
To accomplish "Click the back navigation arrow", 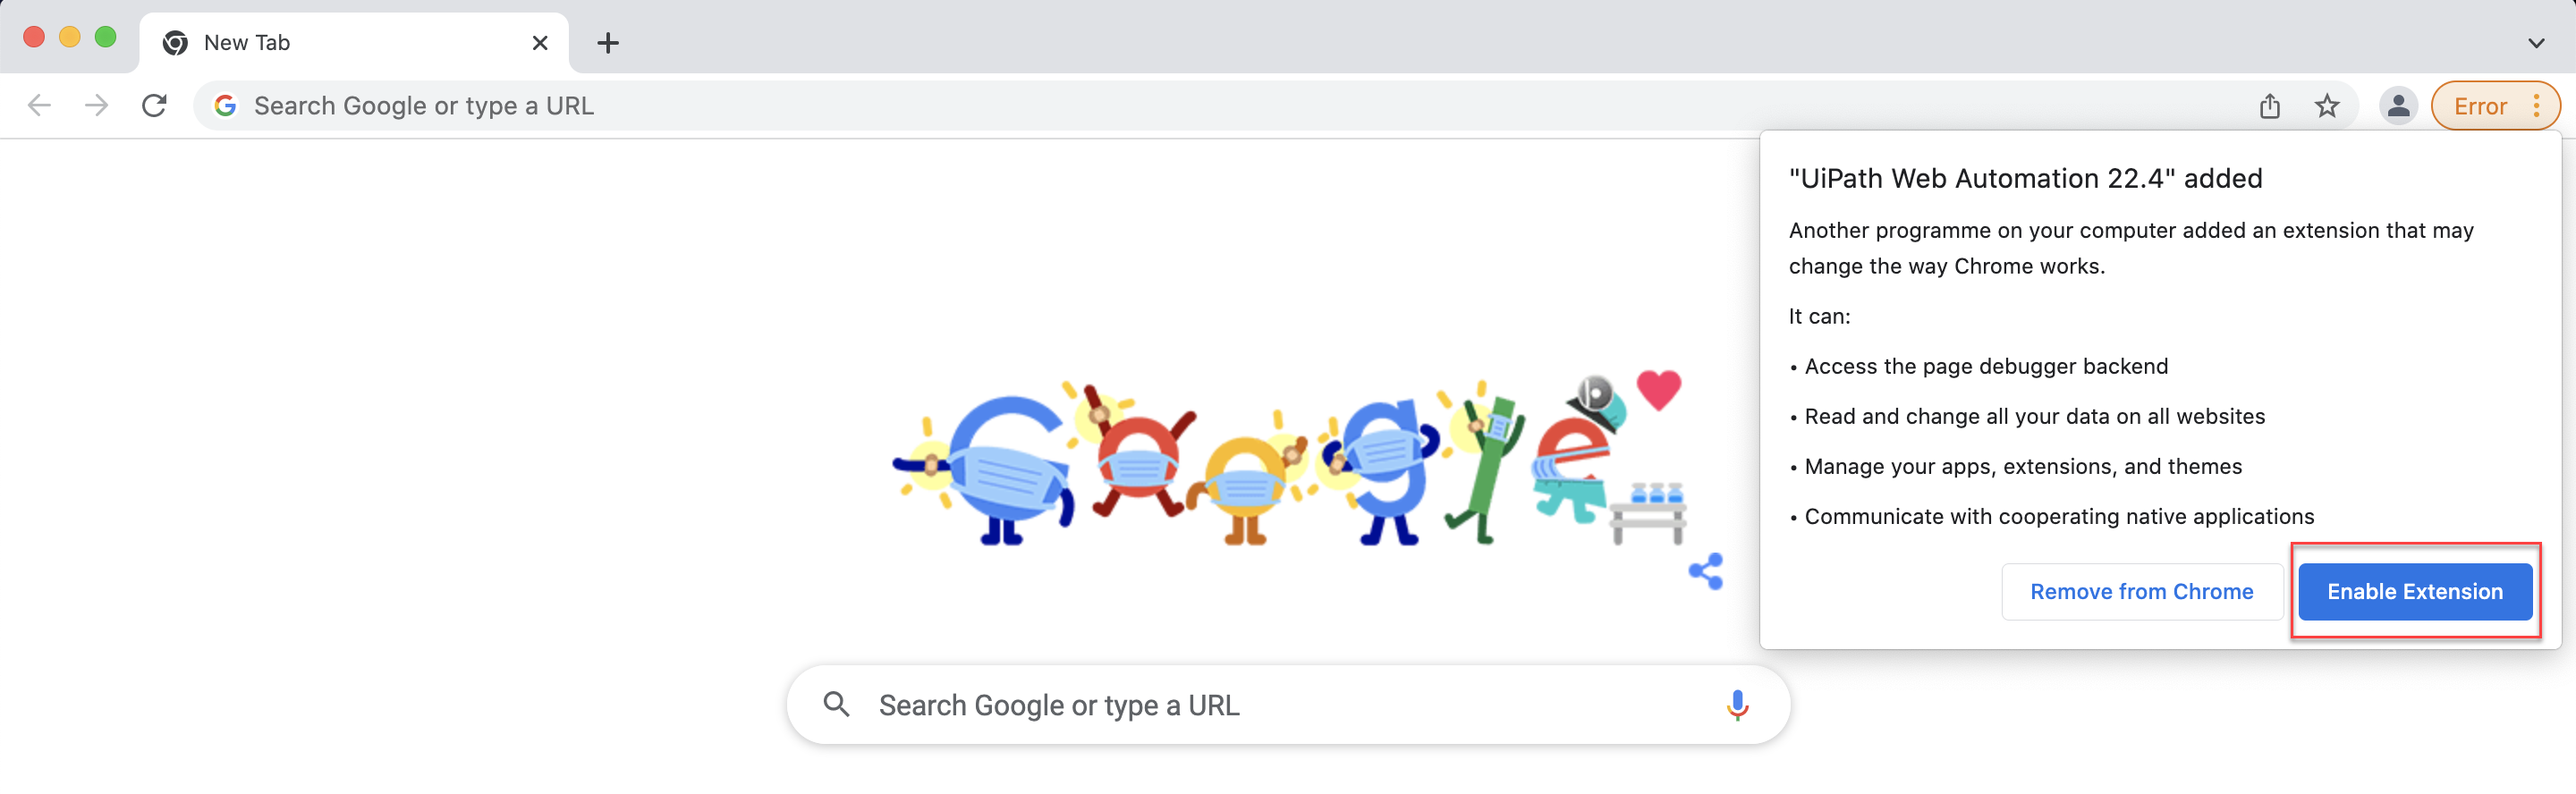I will point(39,105).
